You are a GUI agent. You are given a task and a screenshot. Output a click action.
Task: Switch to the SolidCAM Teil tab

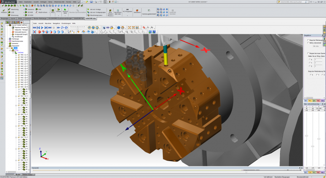point(79,18)
